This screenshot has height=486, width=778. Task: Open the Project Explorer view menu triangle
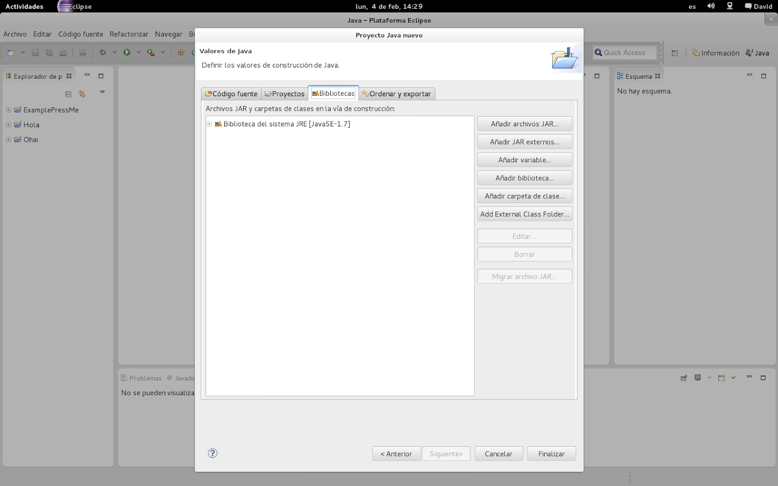(x=102, y=92)
